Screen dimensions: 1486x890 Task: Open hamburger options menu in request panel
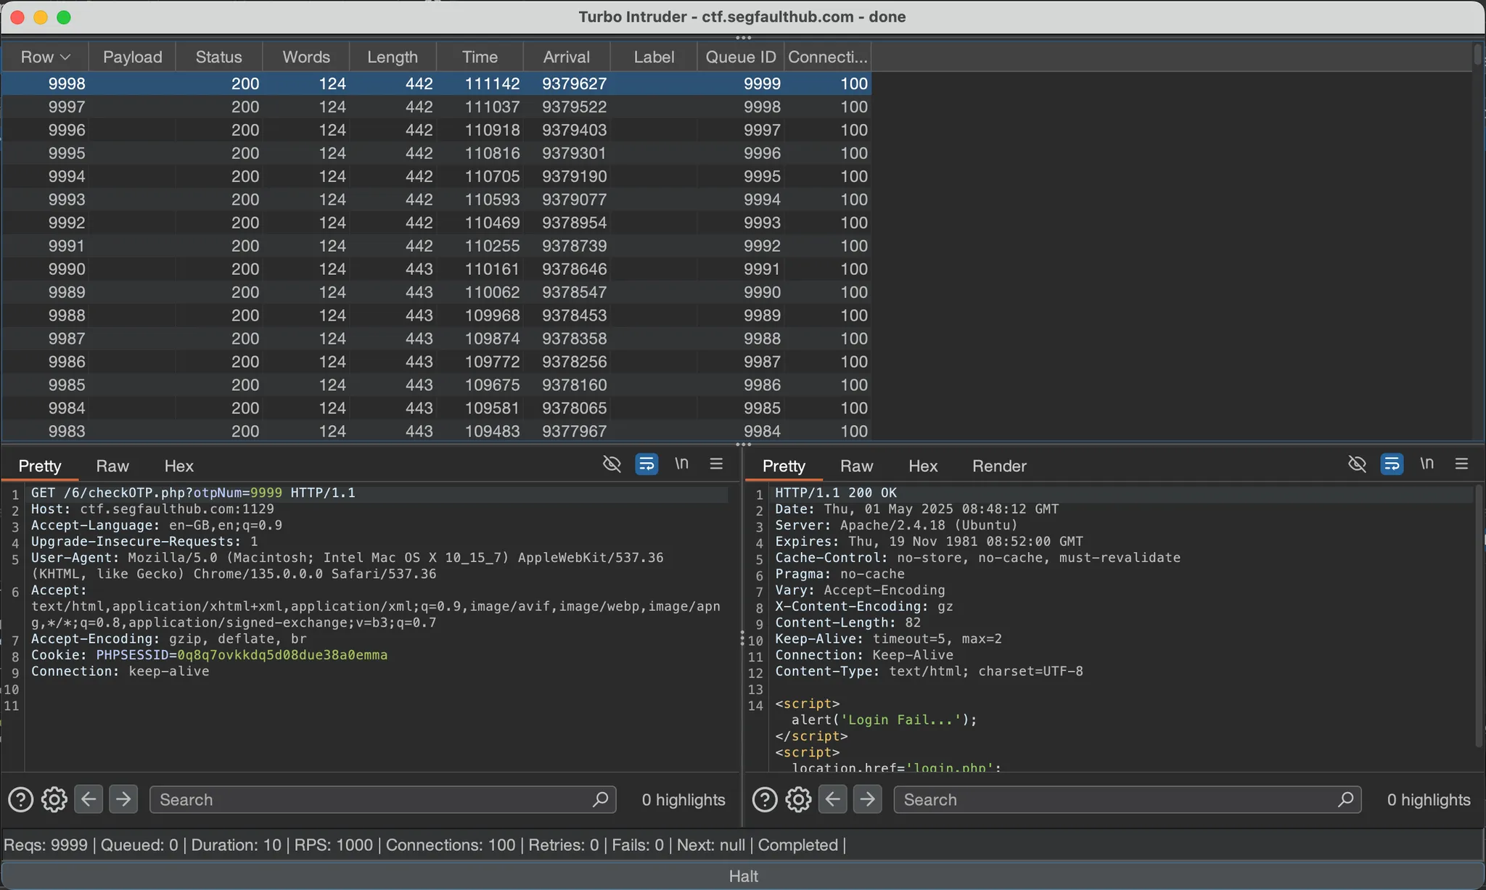click(716, 464)
